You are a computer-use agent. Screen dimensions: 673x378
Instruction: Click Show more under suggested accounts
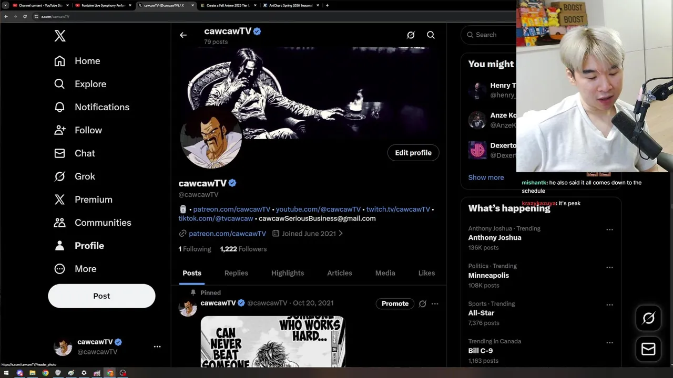[486, 177]
